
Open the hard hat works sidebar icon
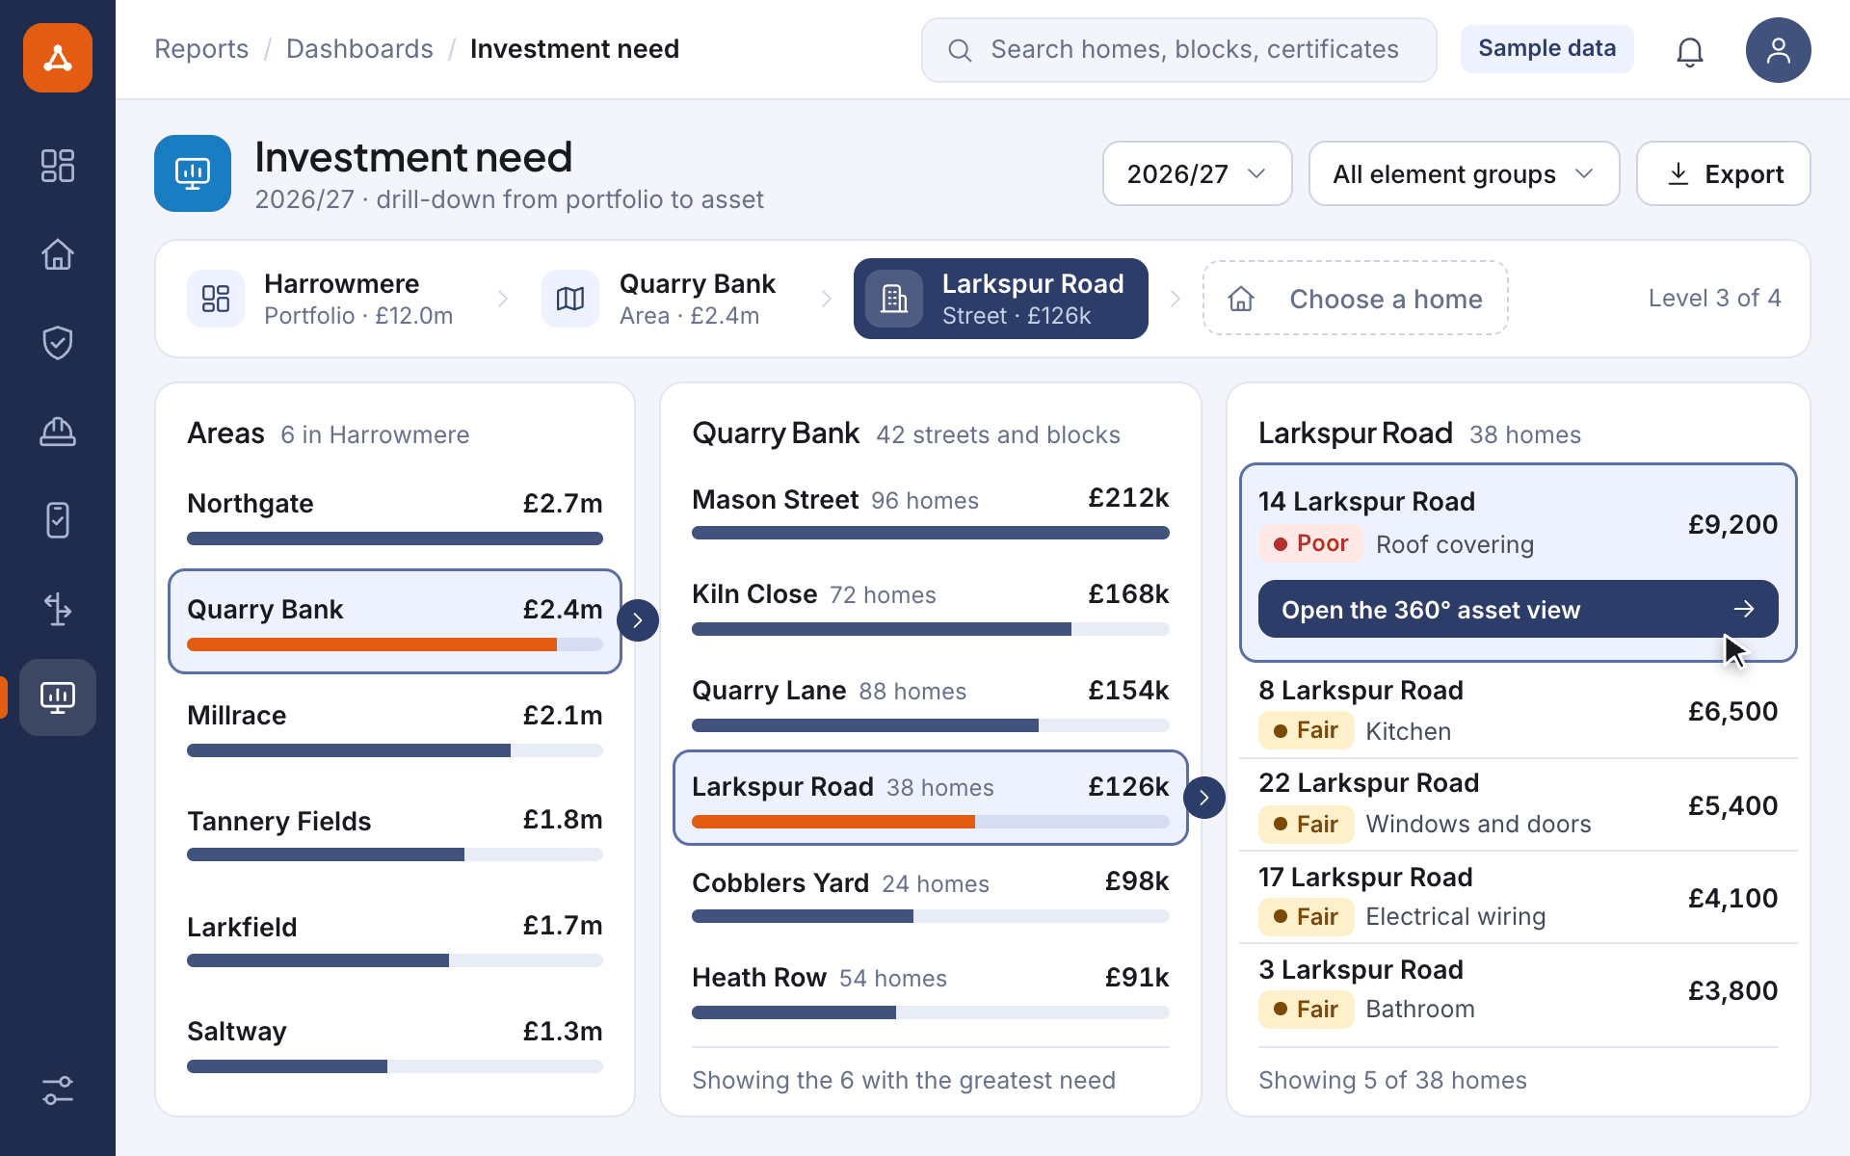point(58,432)
